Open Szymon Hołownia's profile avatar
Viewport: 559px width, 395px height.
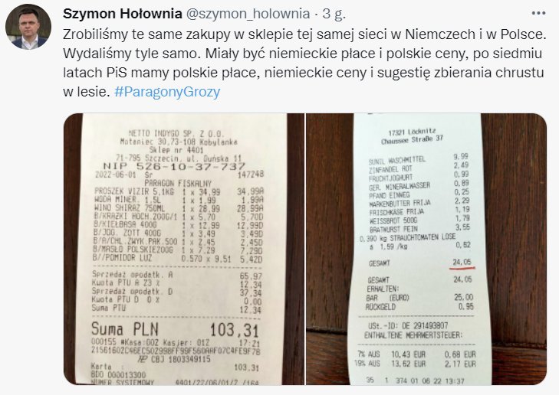point(28,27)
